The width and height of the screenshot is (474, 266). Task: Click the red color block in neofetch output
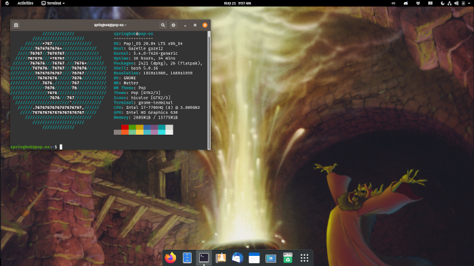pyautogui.click(x=125, y=127)
